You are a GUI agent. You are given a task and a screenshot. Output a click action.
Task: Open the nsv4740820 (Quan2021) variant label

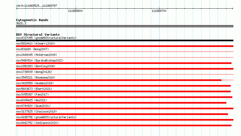tap(33, 106)
